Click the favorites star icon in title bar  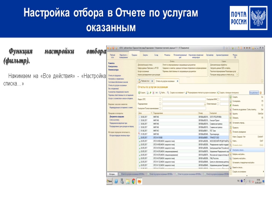(117, 48)
